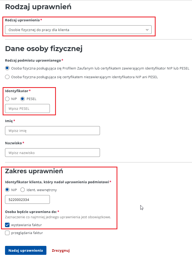
Task: Click the Zrezygnuj link
Action: (x=61, y=250)
